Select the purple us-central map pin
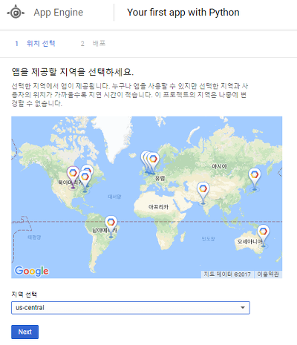This screenshot has height=345, width=297. point(73,177)
